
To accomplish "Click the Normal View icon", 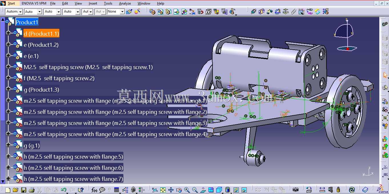I will point(203,190).
